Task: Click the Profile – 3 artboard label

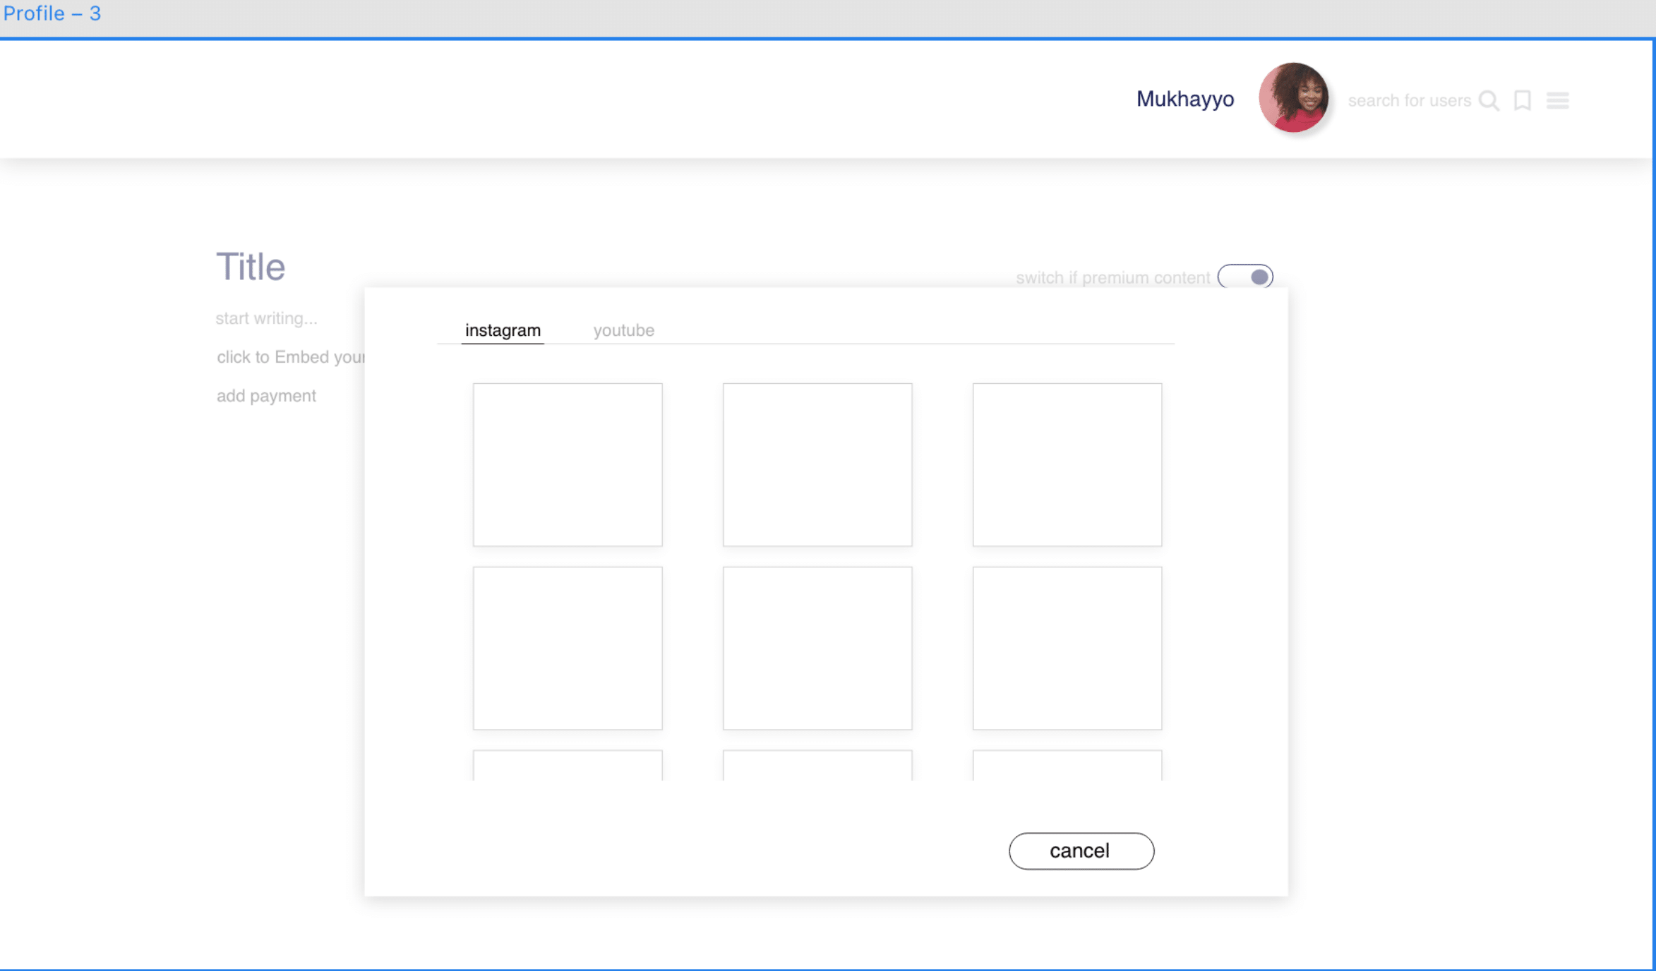Action: point(52,13)
